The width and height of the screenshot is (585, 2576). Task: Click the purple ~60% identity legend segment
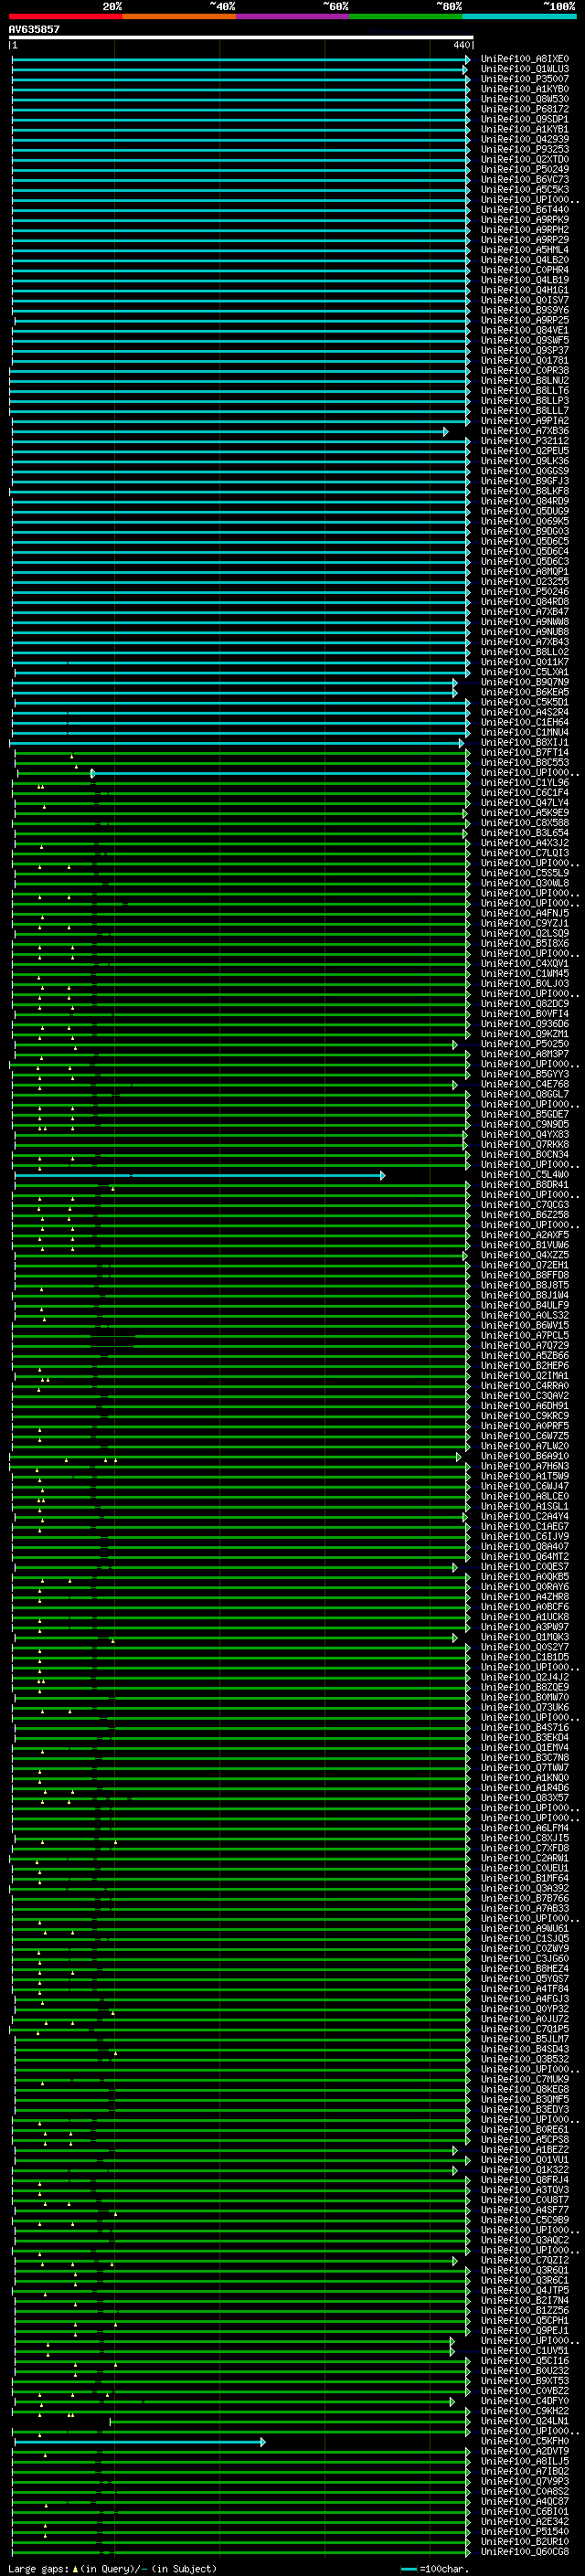point(293,16)
